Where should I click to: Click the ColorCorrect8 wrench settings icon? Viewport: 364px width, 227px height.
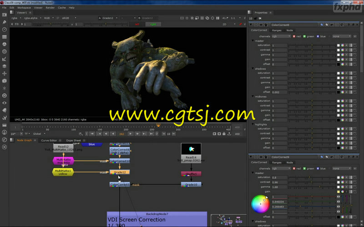(266, 25)
